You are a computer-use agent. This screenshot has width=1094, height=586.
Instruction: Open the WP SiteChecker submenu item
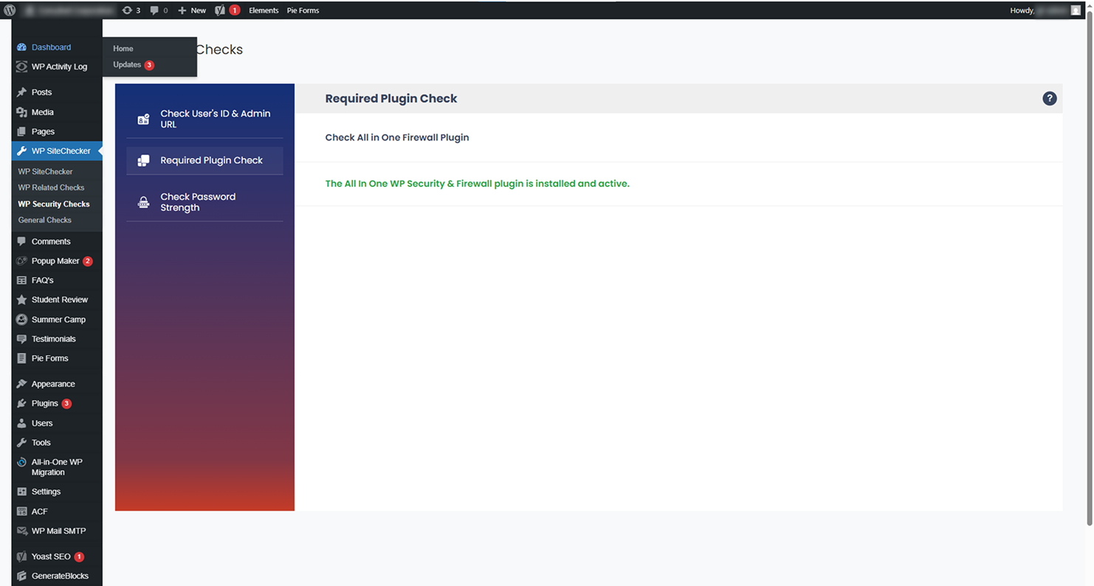(x=45, y=171)
